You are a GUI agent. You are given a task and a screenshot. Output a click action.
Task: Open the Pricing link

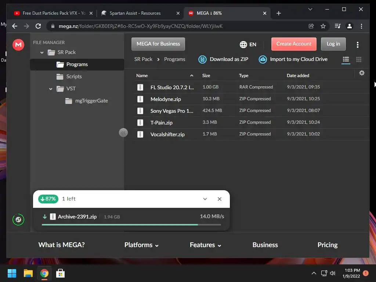click(x=328, y=245)
